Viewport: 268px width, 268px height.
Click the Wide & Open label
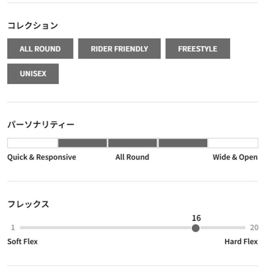tap(235, 157)
